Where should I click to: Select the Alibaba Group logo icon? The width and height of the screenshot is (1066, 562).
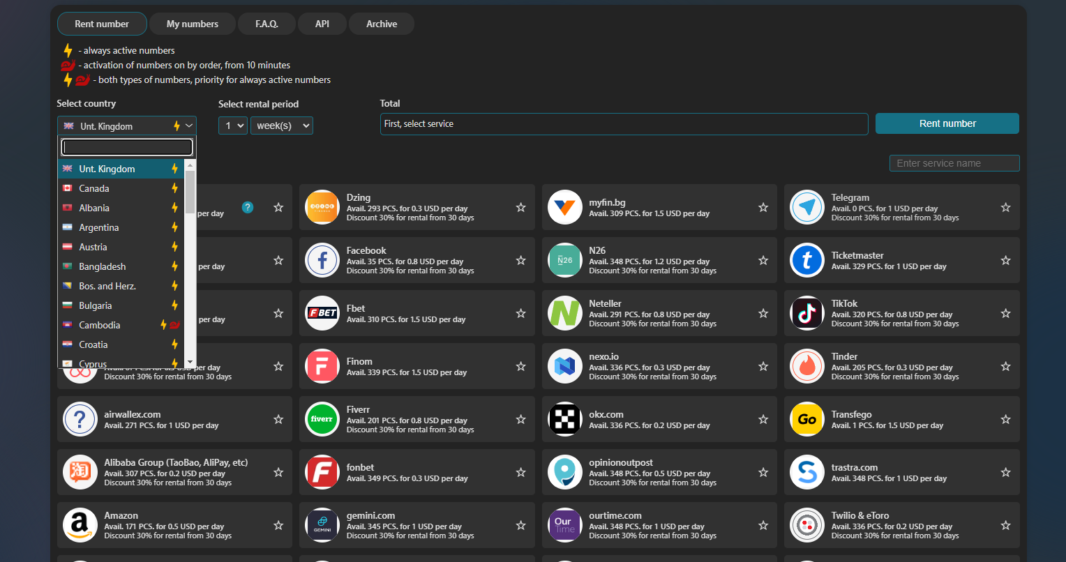point(80,472)
